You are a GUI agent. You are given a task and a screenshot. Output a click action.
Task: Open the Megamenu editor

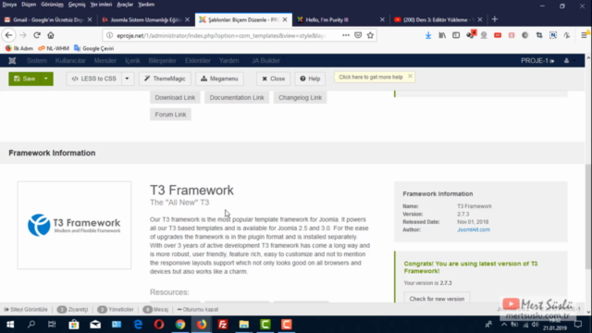click(219, 79)
